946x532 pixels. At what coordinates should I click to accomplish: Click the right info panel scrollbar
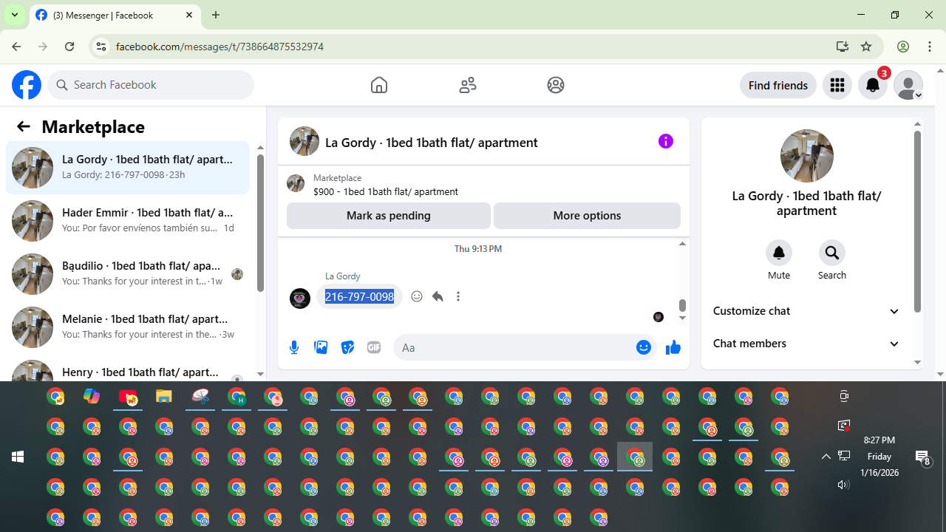point(918,222)
